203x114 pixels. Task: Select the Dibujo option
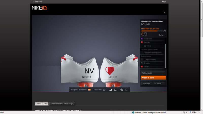pyautogui.click(x=152, y=67)
